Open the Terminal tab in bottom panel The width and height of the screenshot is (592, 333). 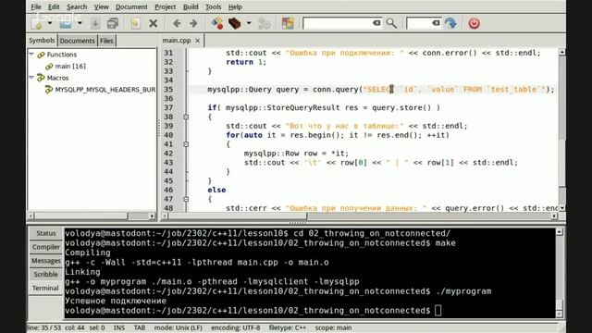coord(45,288)
